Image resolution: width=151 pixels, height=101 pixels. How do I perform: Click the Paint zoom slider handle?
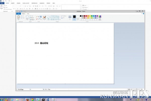coord(137,89)
